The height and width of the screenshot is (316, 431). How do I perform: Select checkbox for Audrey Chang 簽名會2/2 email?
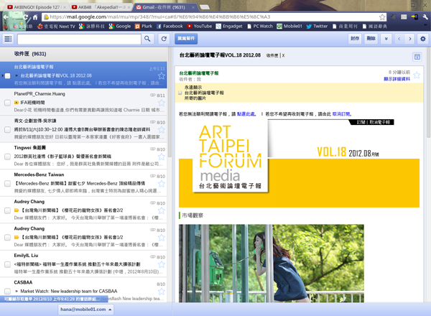click(x=7, y=210)
